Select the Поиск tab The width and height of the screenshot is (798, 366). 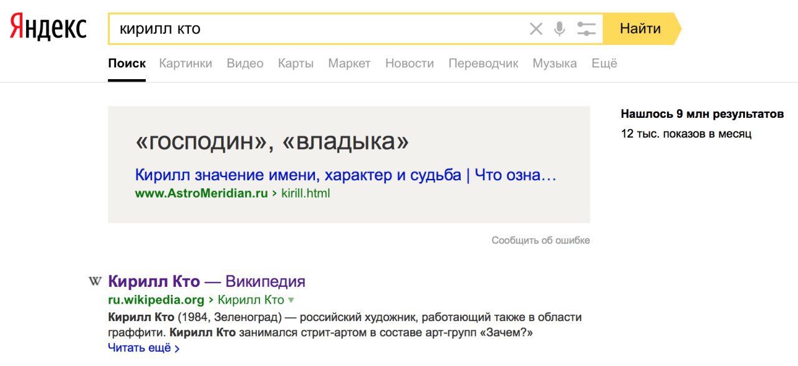(127, 64)
